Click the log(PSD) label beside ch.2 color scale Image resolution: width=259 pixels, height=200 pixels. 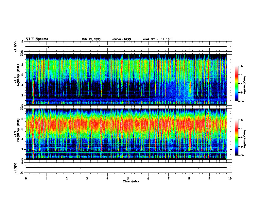point(245,139)
